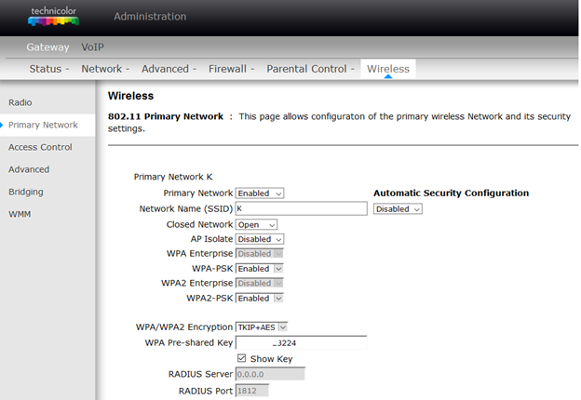The height and width of the screenshot is (400, 581).
Task: Click the Technicolor logo
Action: [53, 16]
